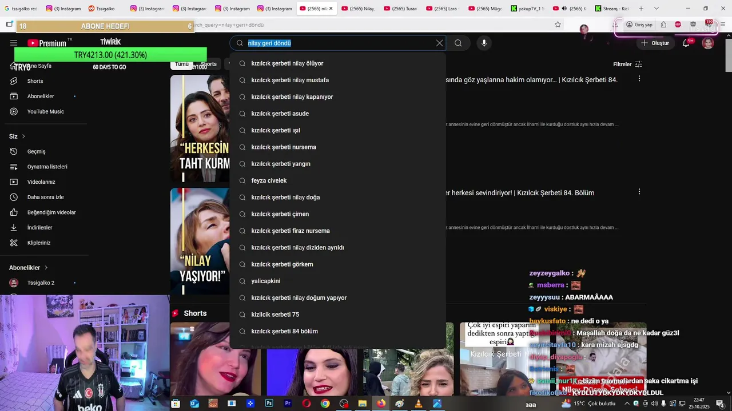Open Geçmiş watch history
Image resolution: width=732 pixels, height=411 pixels.
tap(36, 151)
